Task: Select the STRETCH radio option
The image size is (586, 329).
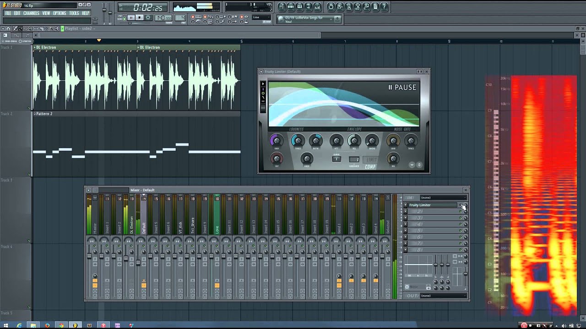Action: (x=26, y=41)
